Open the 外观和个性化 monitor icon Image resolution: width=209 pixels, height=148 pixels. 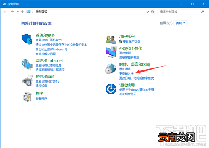[x=111, y=52]
